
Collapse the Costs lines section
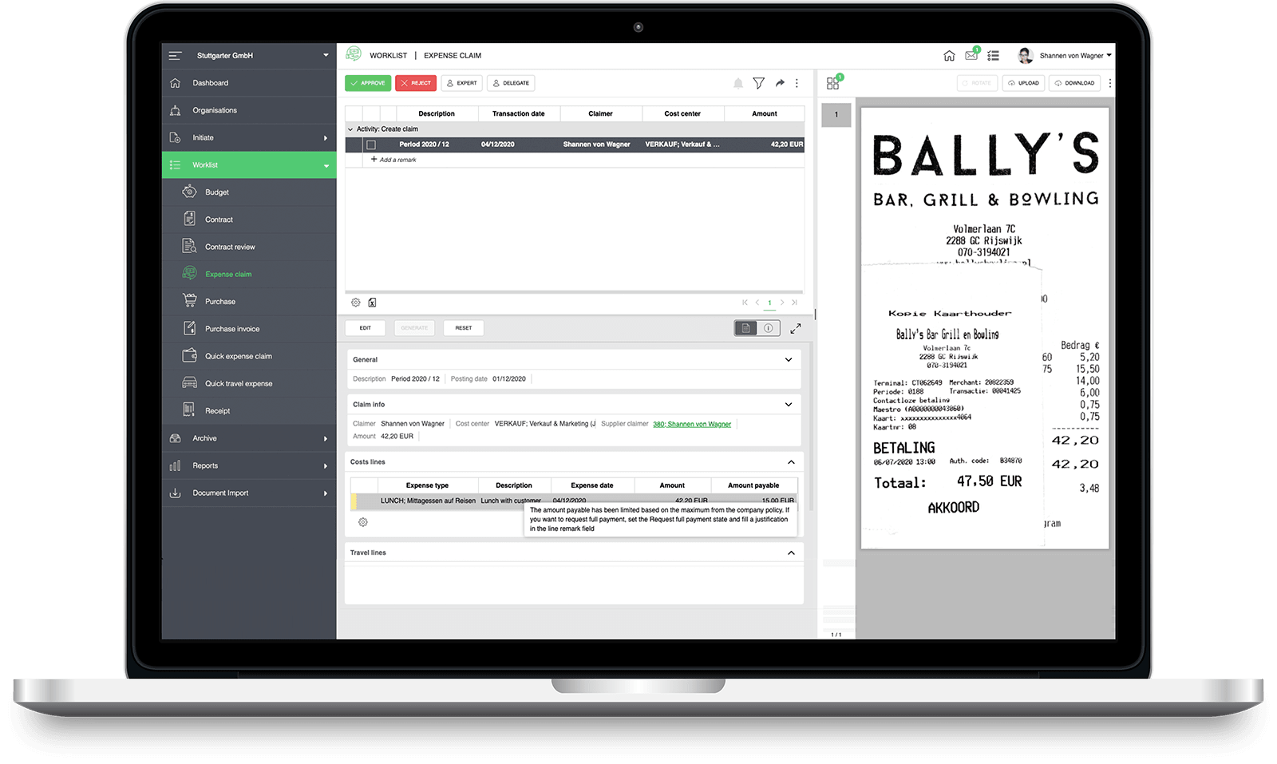pos(791,462)
